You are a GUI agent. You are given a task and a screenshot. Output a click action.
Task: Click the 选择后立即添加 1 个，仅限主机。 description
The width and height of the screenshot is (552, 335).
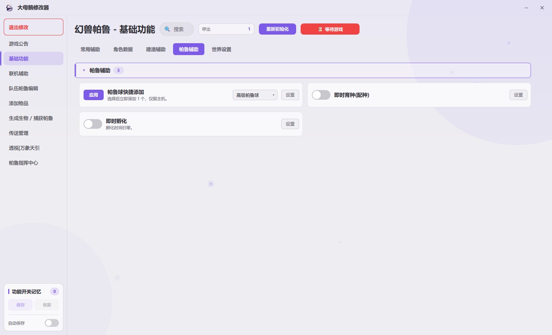pos(138,99)
